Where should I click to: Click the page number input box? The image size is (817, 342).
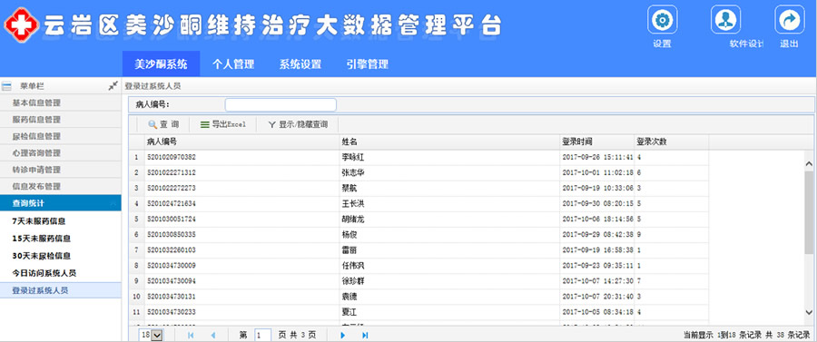tap(263, 336)
